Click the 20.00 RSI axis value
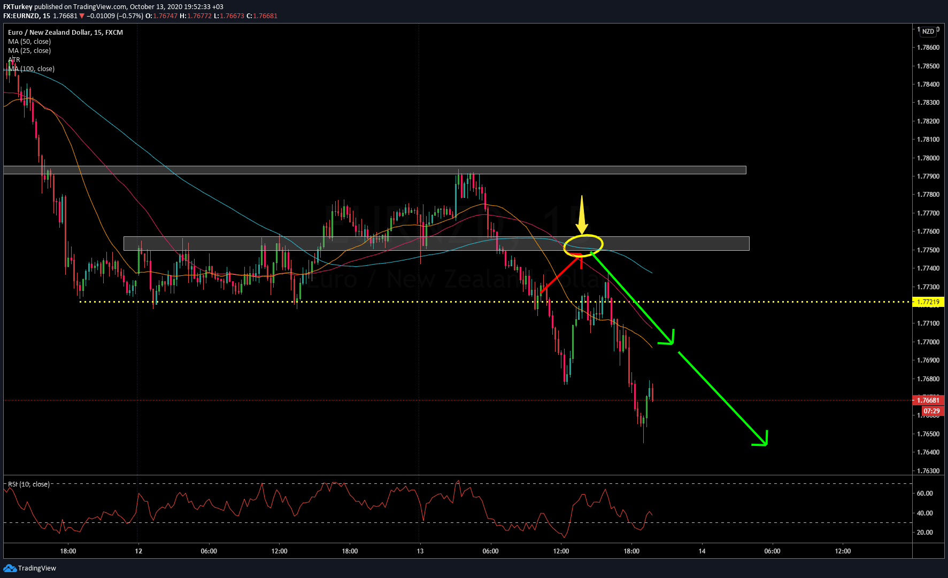Image resolution: width=948 pixels, height=578 pixels. pos(924,533)
